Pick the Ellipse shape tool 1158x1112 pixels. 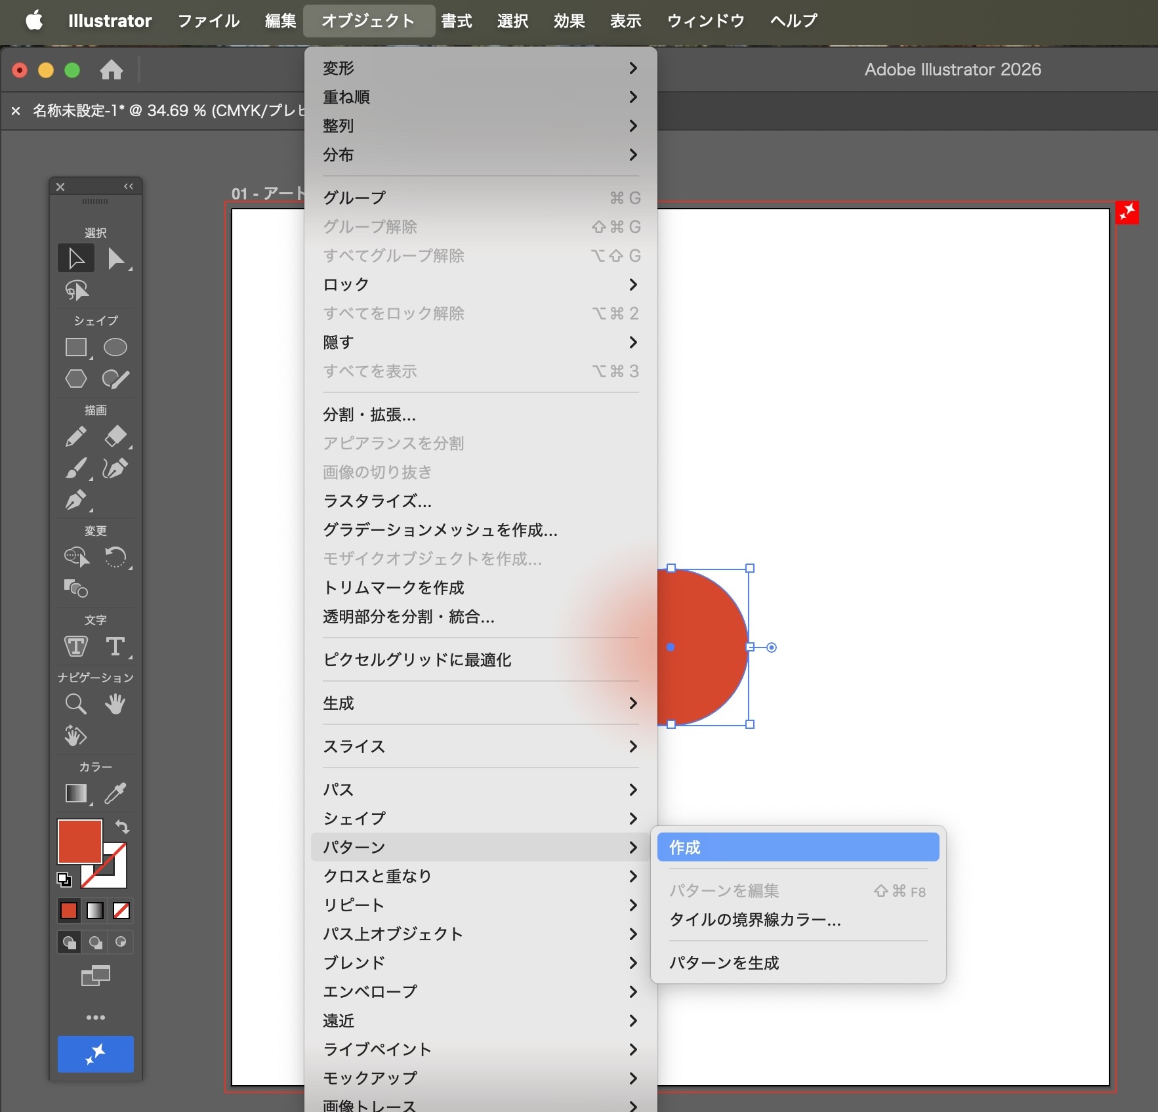tap(115, 347)
